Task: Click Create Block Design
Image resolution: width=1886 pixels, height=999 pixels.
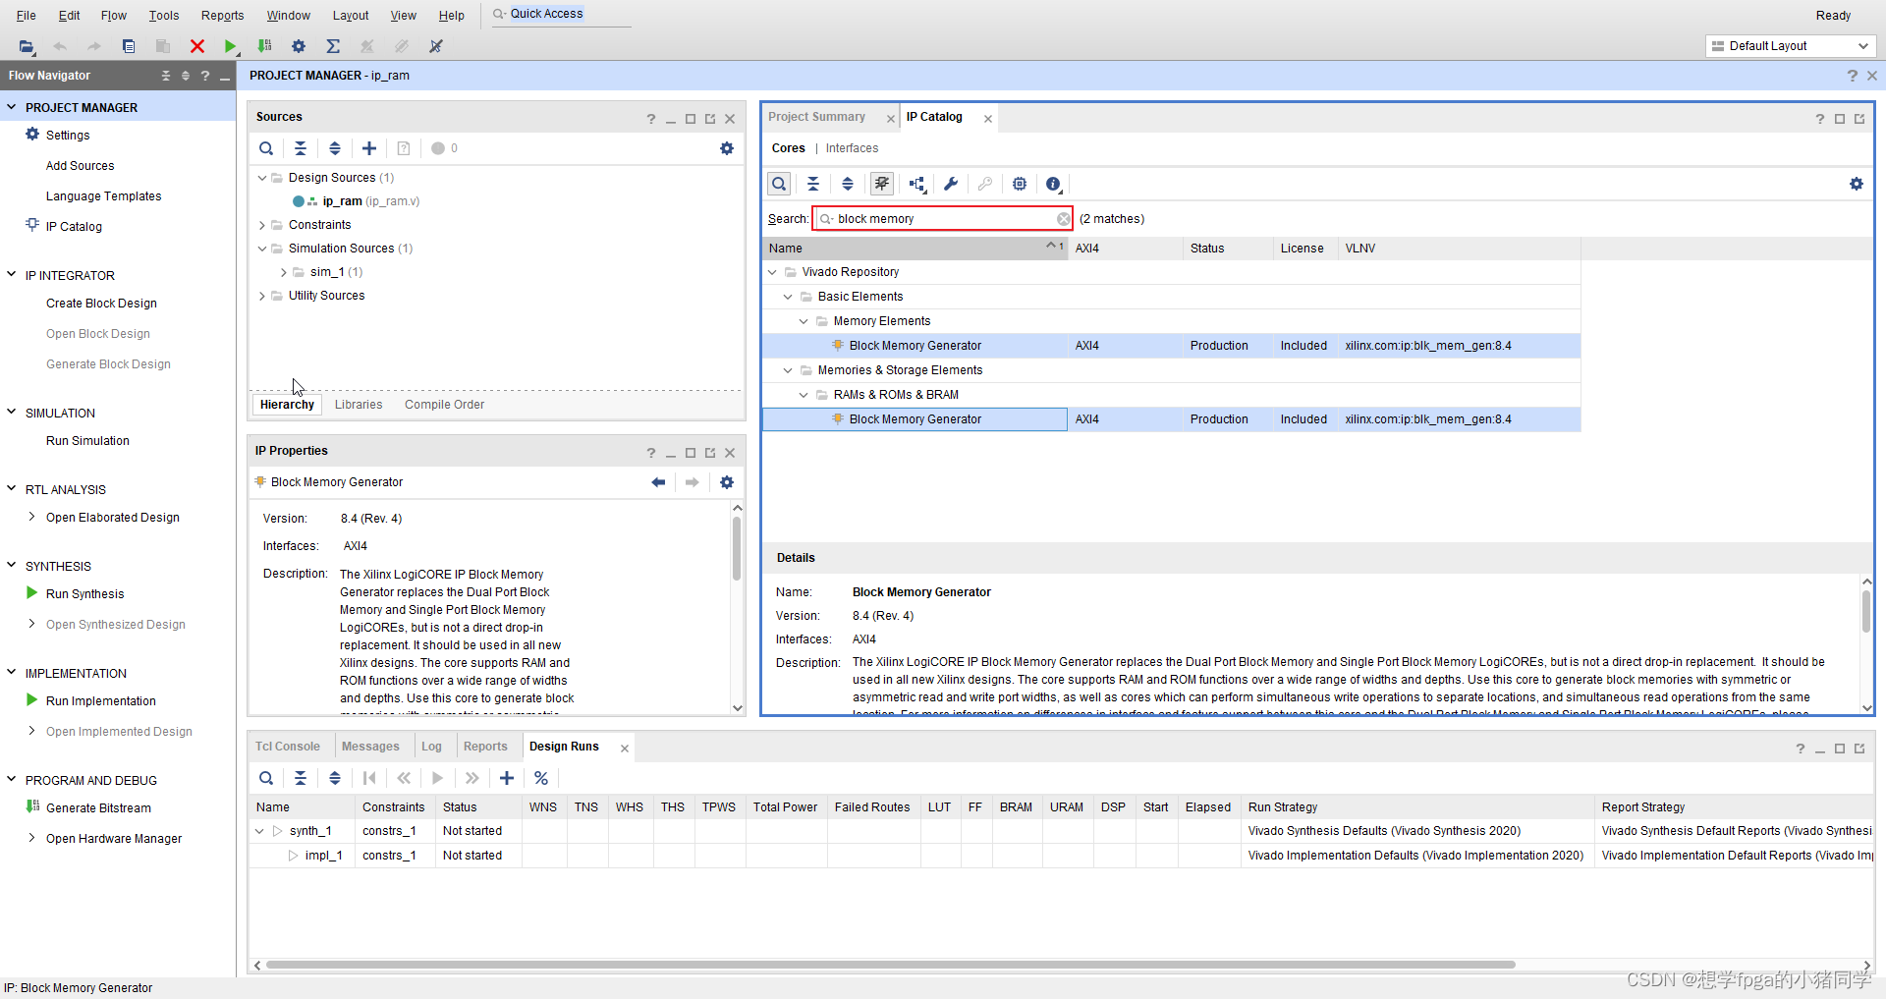Action: tap(101, 304)
